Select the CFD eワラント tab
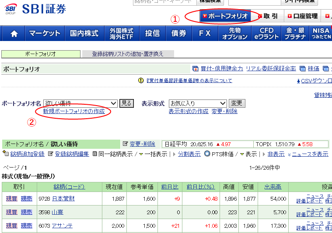This screenshot has width=332, height=233. point(266,33)
